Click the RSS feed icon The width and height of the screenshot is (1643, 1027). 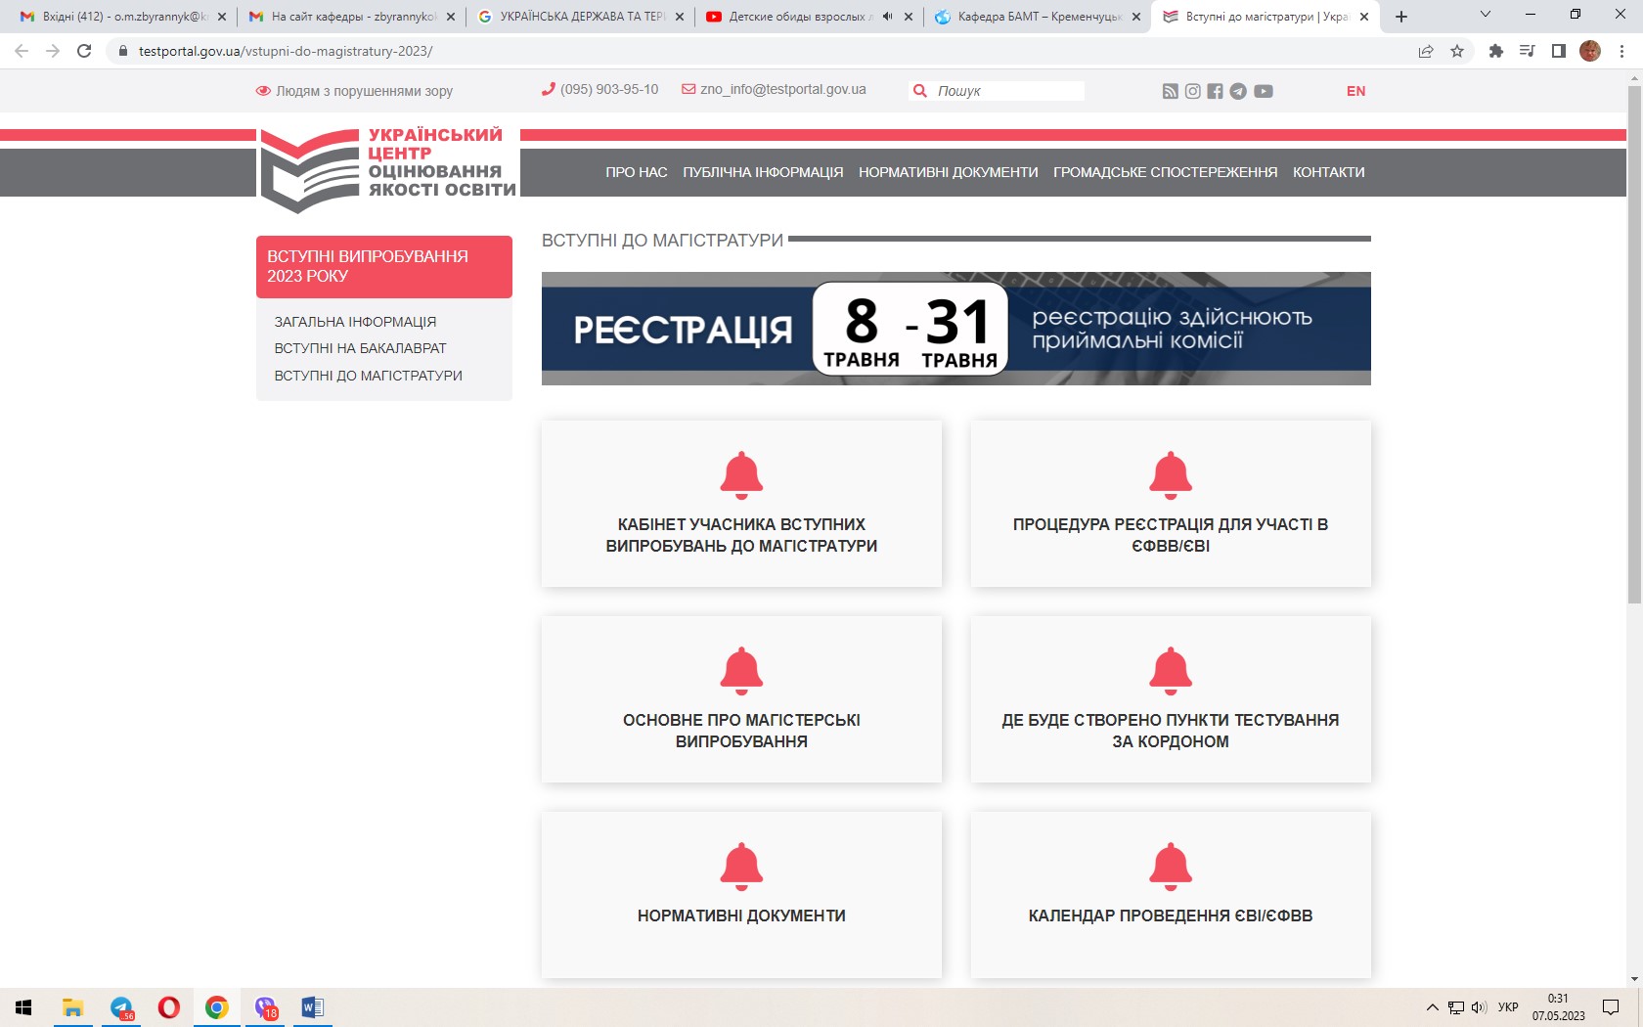(x=1170, y=91)
